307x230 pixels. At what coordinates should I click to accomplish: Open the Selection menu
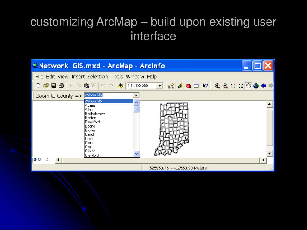[97, 77]
